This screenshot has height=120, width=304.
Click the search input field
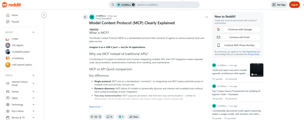[166, 5]
